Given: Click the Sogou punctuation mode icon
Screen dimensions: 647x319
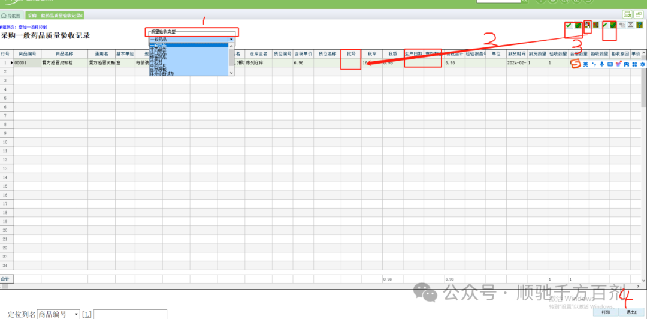Looking at the screenshot, I should point(594,64).
